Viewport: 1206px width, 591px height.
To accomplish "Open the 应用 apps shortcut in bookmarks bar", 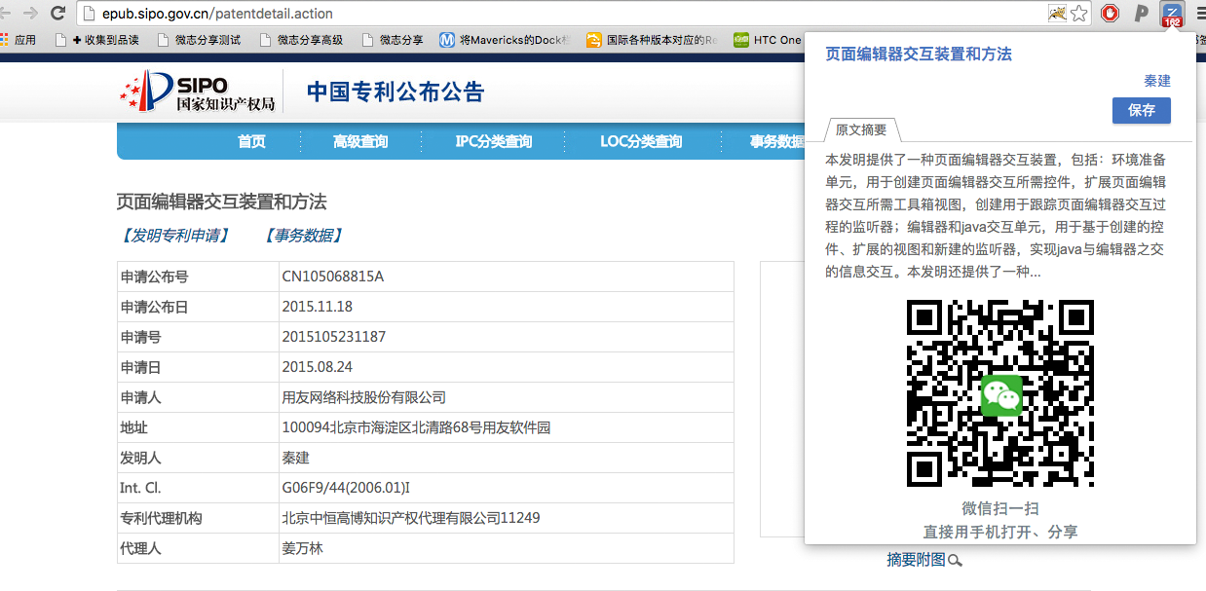I will pos(18,40).
